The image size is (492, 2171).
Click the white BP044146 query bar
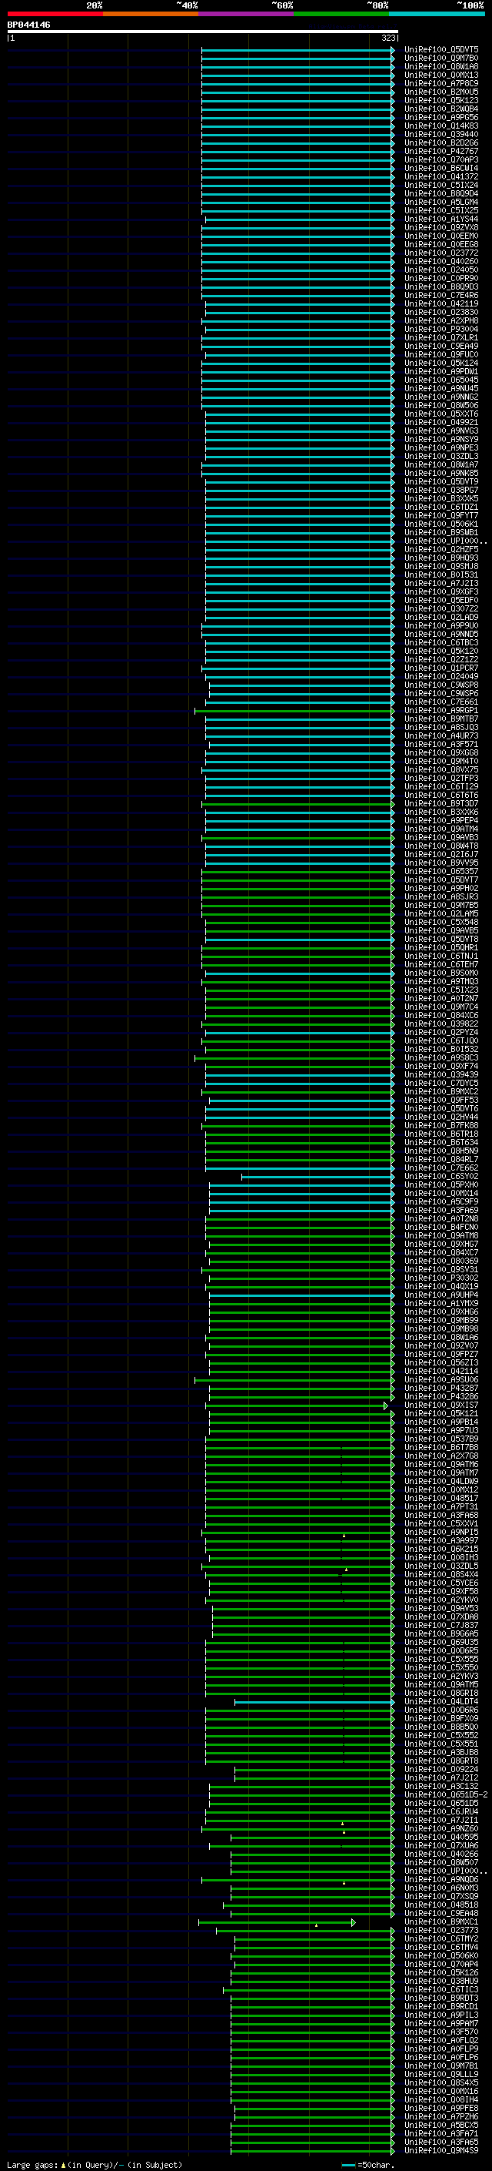(203, 32)
